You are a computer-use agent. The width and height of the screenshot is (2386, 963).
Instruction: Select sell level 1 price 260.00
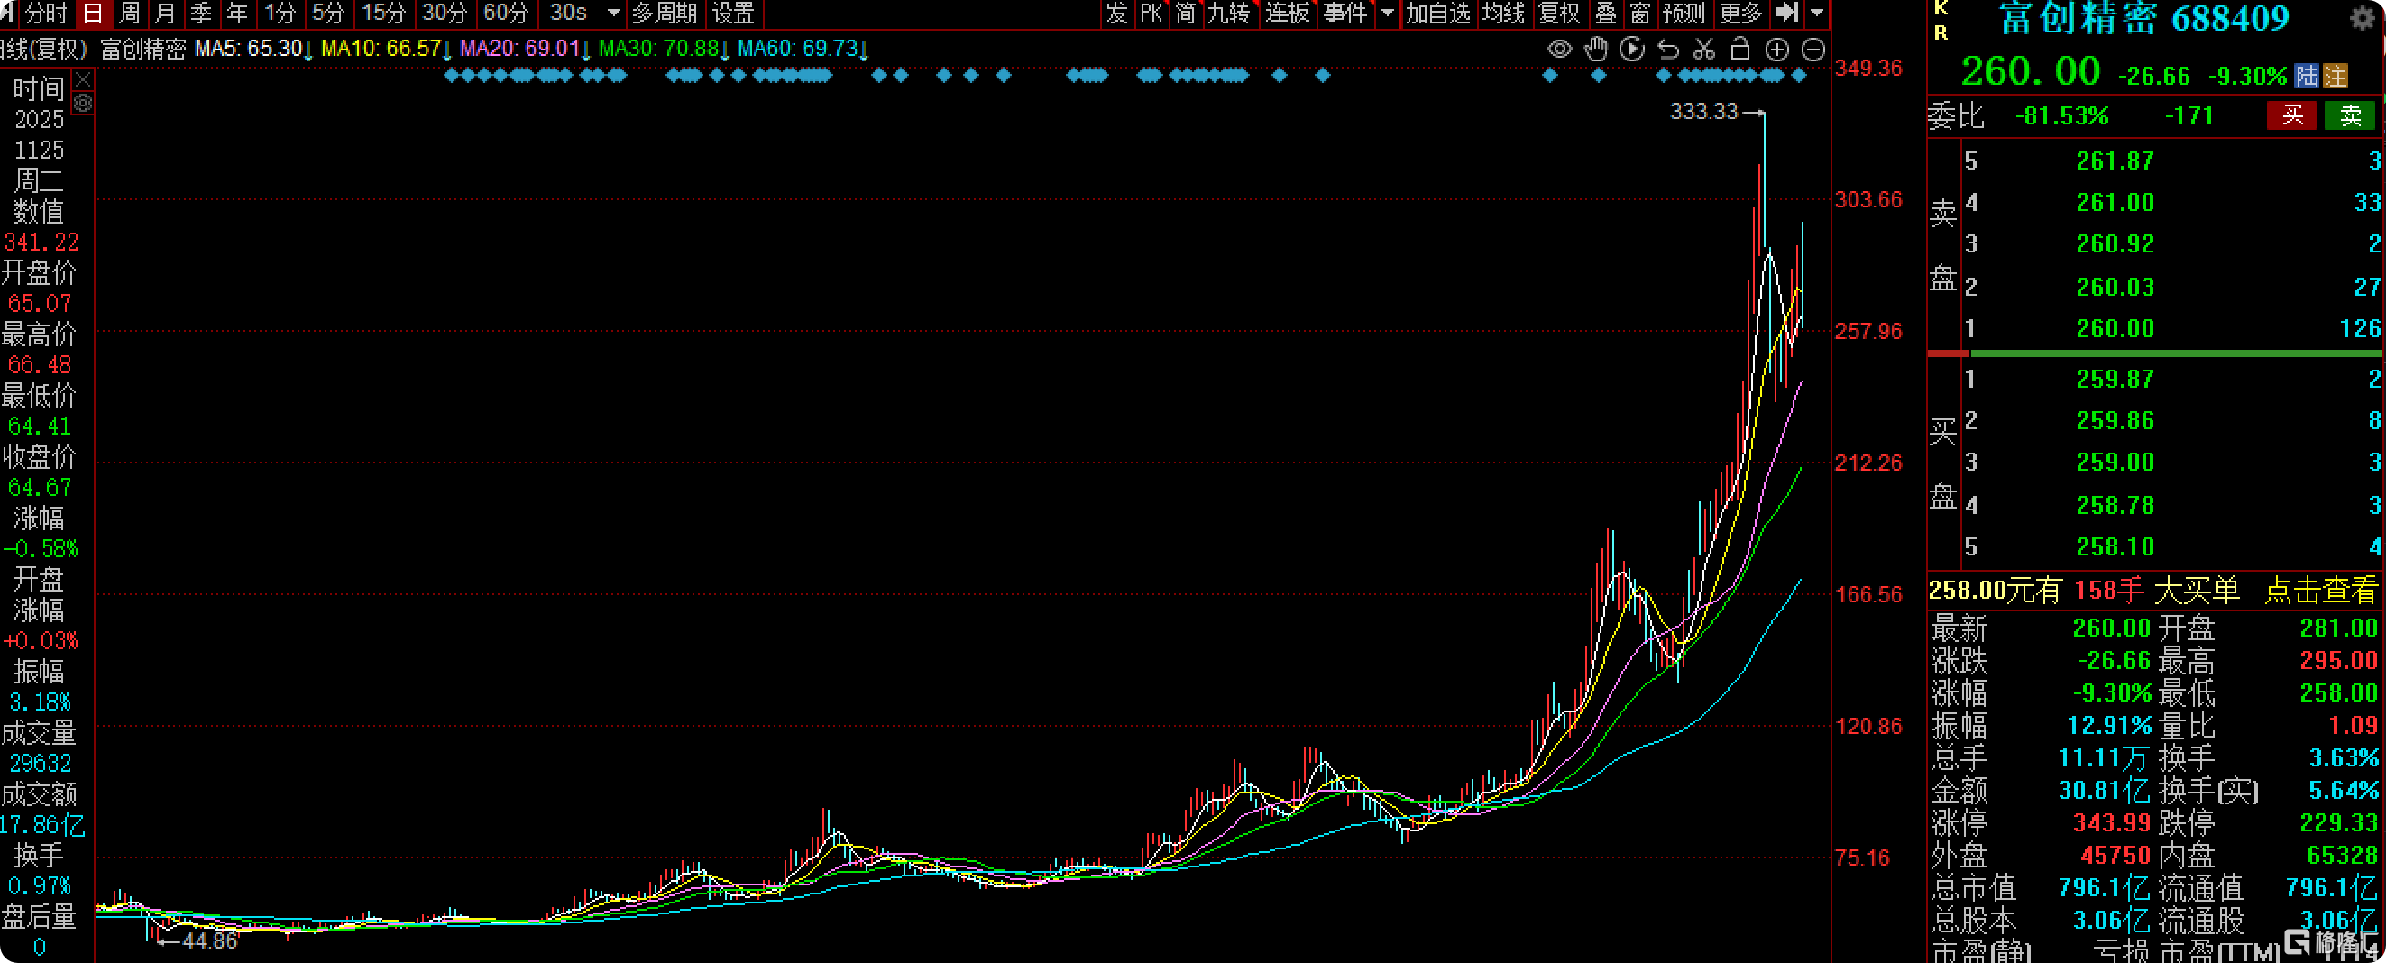pyautogui.click(x=2115, y=329)
